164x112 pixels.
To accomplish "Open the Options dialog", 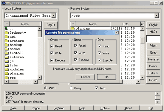I will point(105,108).
